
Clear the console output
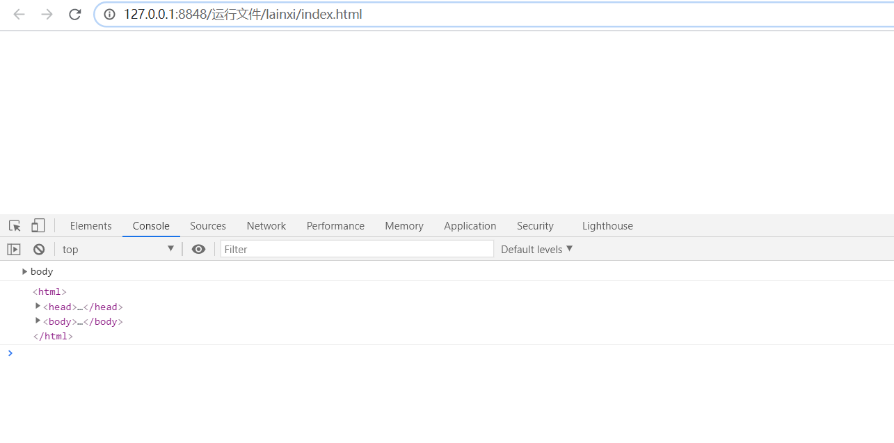39,249
